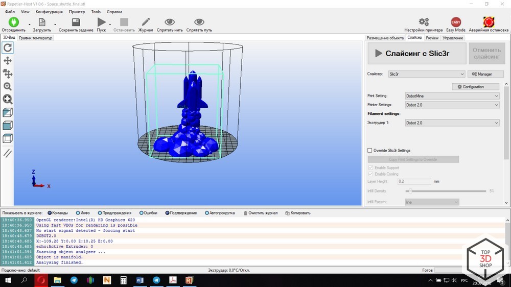Open Printer Settings Dobot 2.0 dropdown
Viewport: 511px width, 287px height.
[x=452, y=105]
